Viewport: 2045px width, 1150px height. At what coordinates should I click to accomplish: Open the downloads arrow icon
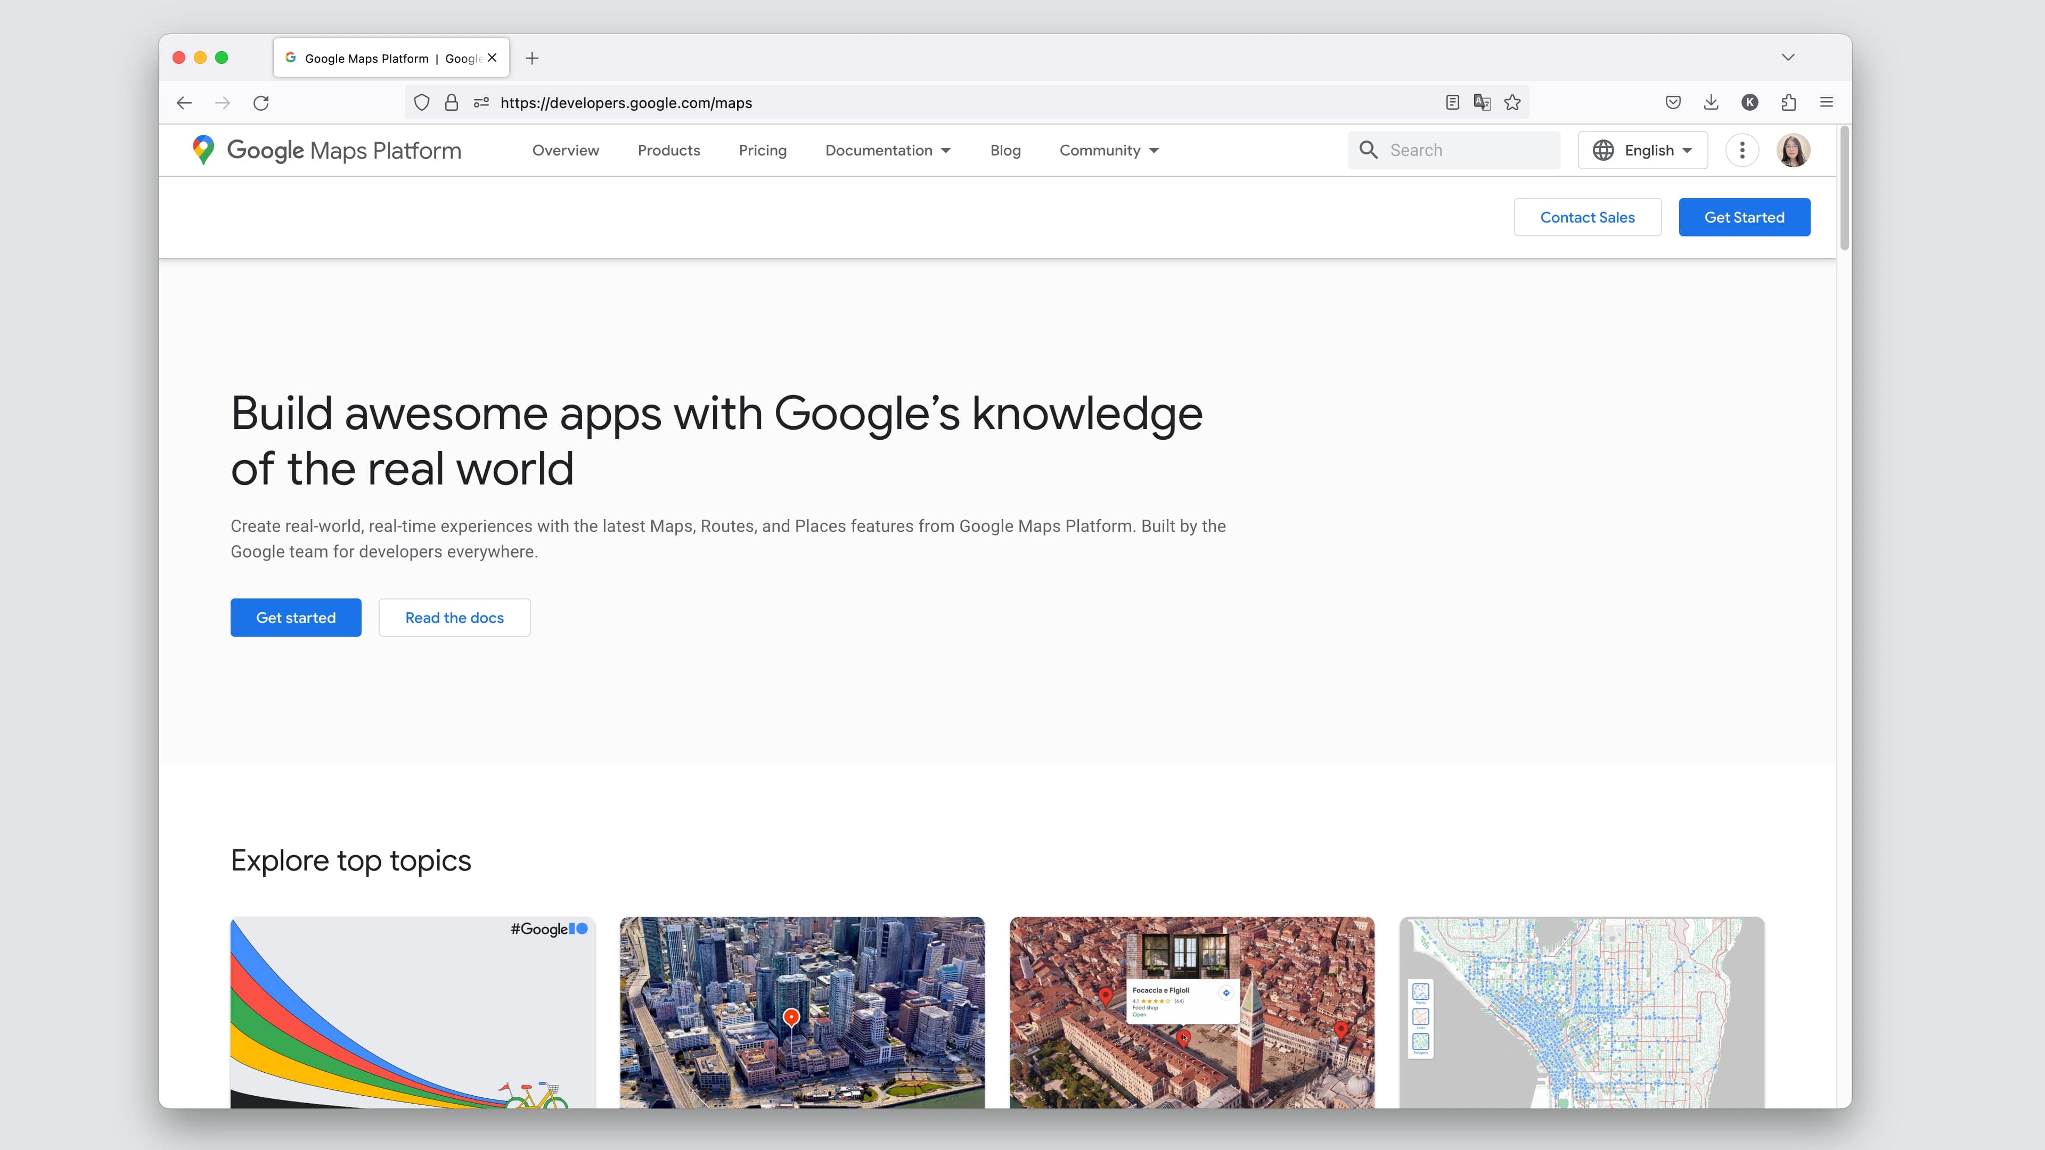click(x=1711, y=102)
